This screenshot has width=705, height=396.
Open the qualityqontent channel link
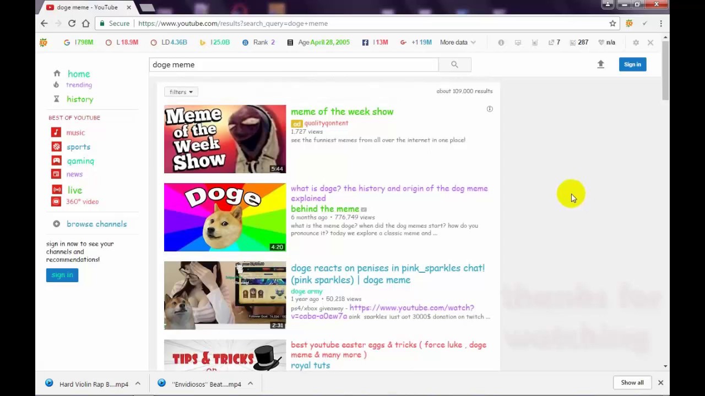[326, 123]
